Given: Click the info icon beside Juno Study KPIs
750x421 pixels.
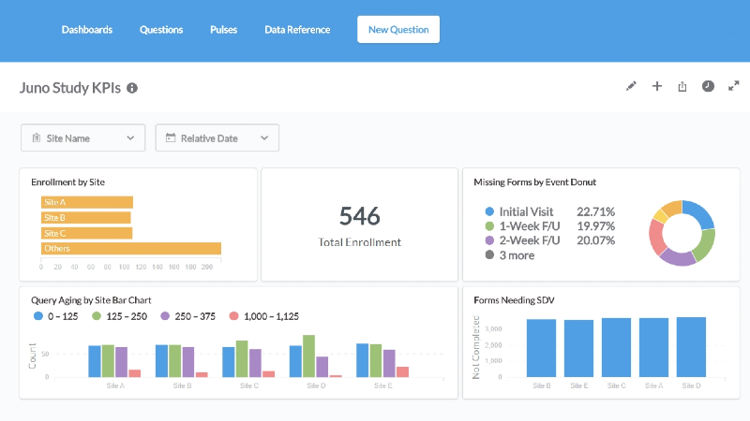Looking at the screenshot, I should [132, 88].
